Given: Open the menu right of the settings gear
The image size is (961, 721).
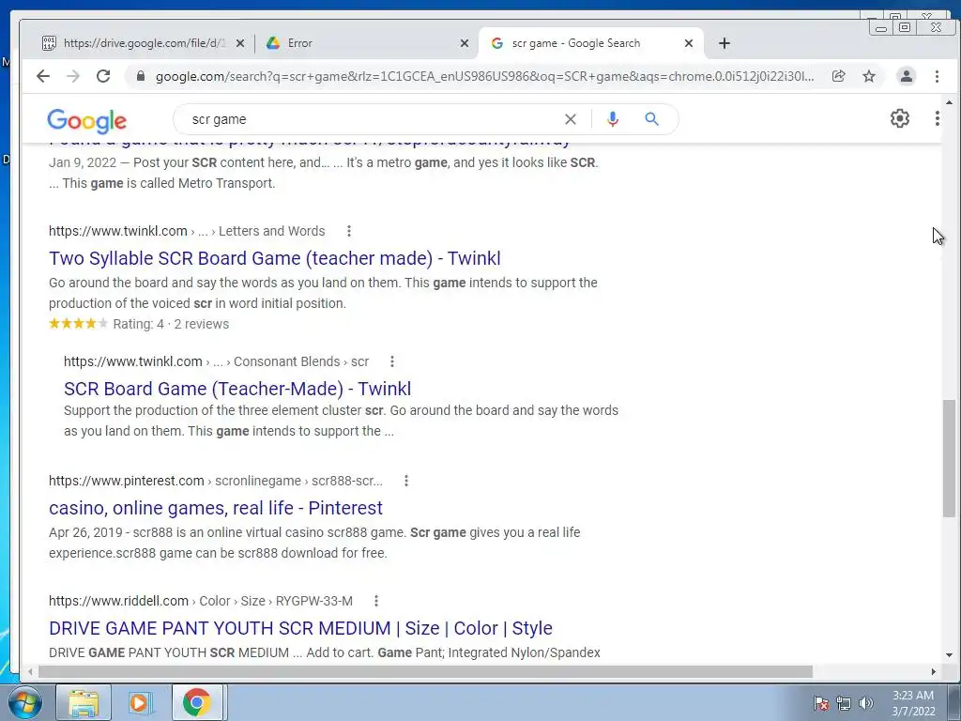Looking at the screenshot, I should (937, 118).
